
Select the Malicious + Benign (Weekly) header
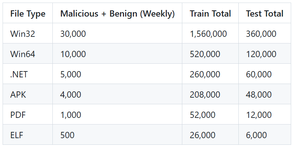coord(117,14)
